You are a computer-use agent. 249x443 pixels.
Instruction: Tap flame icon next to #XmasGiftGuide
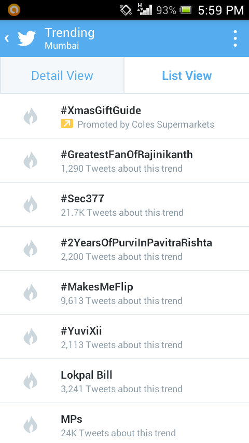tap(30, 116)
